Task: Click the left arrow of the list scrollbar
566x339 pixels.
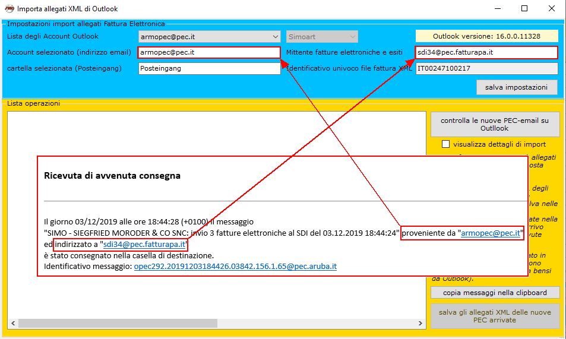Action: 14,324
